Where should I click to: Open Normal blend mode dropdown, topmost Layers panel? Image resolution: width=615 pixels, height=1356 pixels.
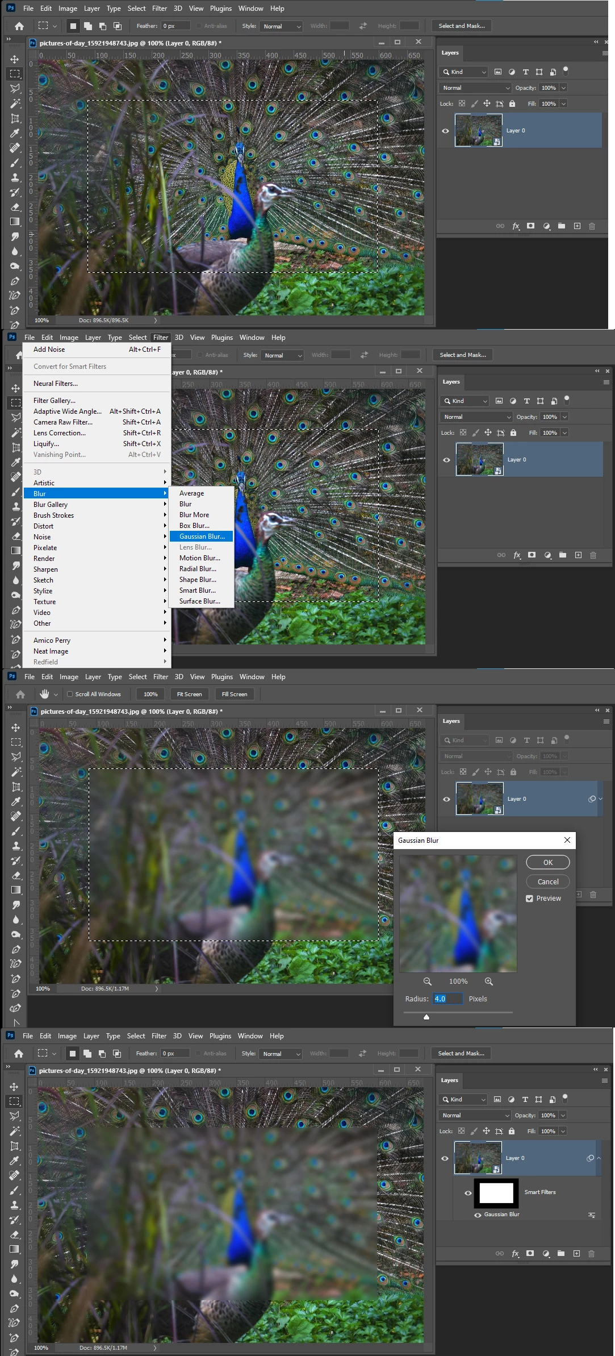pyautogui.click(x=476, y=88)
